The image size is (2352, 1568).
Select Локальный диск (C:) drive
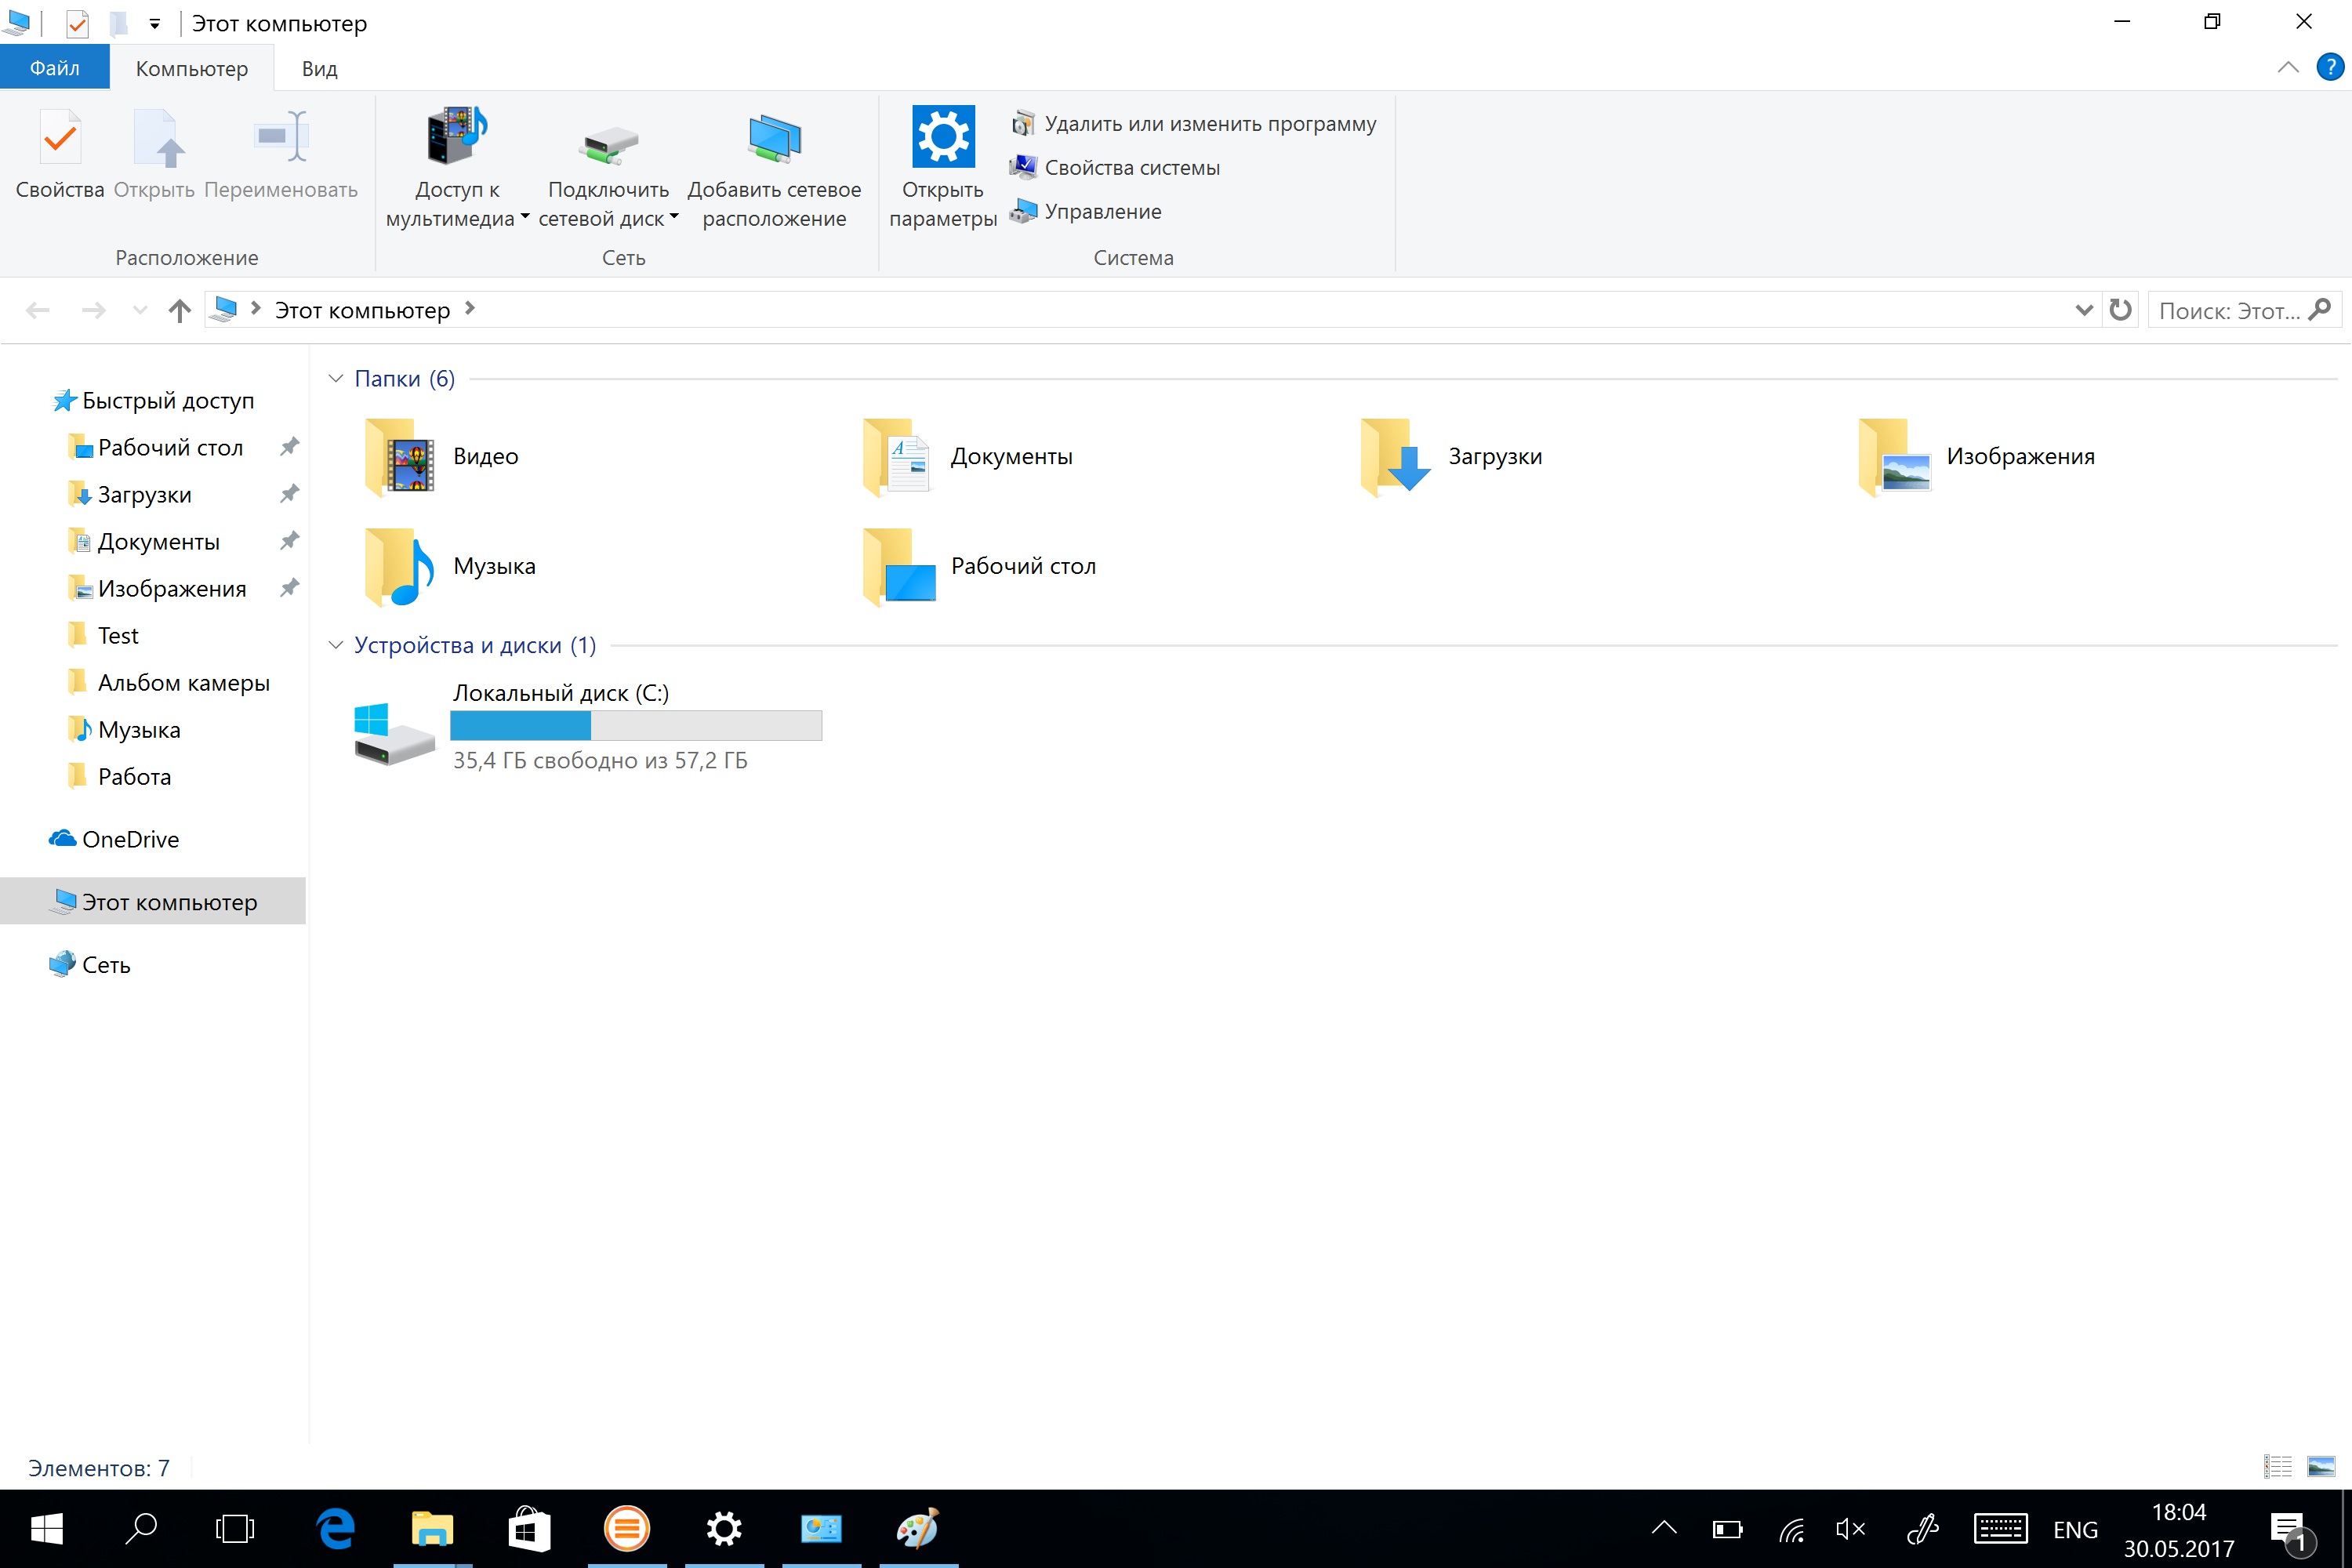587,727
